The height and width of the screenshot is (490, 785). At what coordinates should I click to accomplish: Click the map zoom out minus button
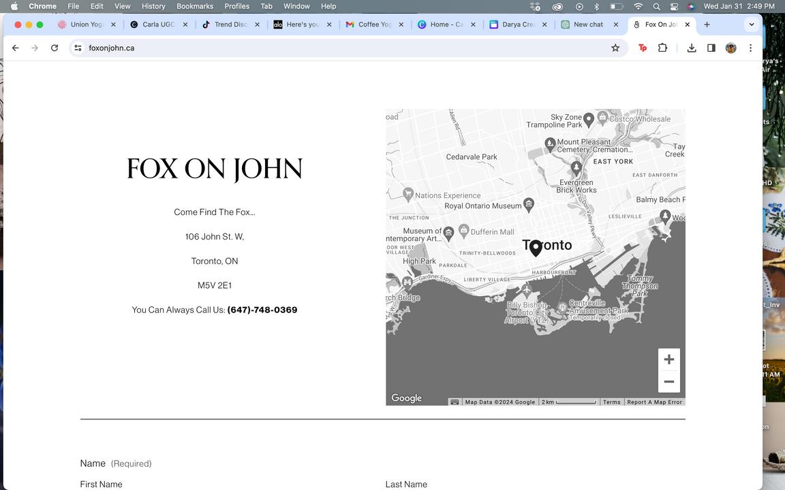coord(668,382)
